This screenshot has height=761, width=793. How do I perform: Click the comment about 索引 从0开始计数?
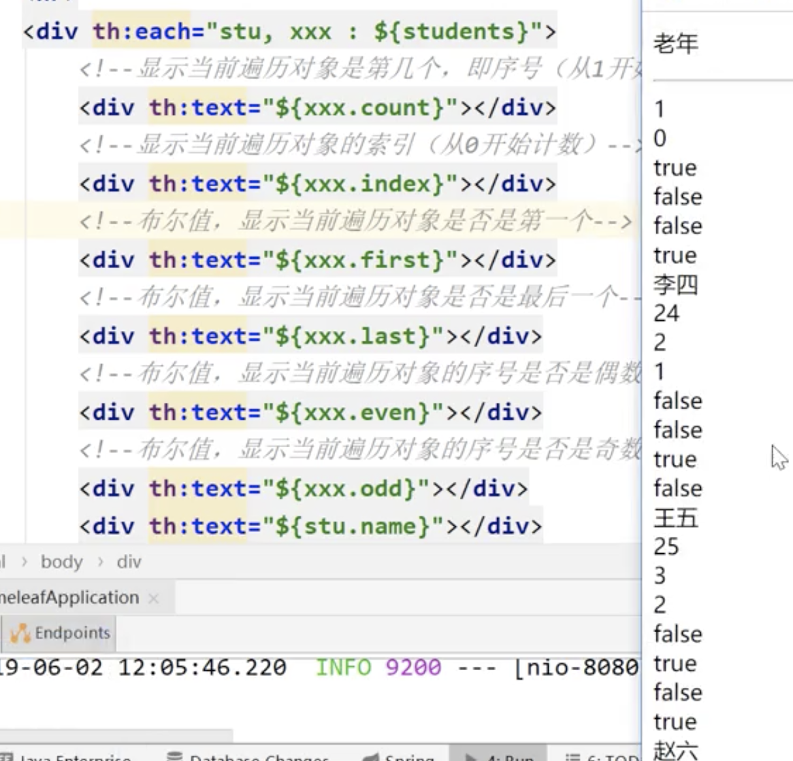point(360,145)
